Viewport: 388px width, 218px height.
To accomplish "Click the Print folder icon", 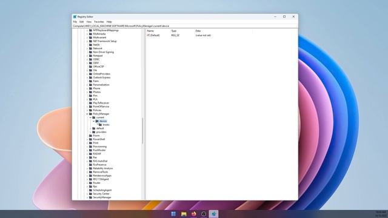I will click(x=90, y=143).
